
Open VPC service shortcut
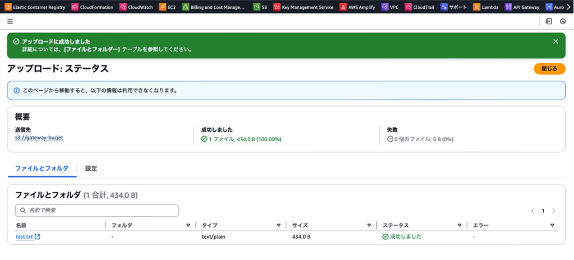[390, 7]
